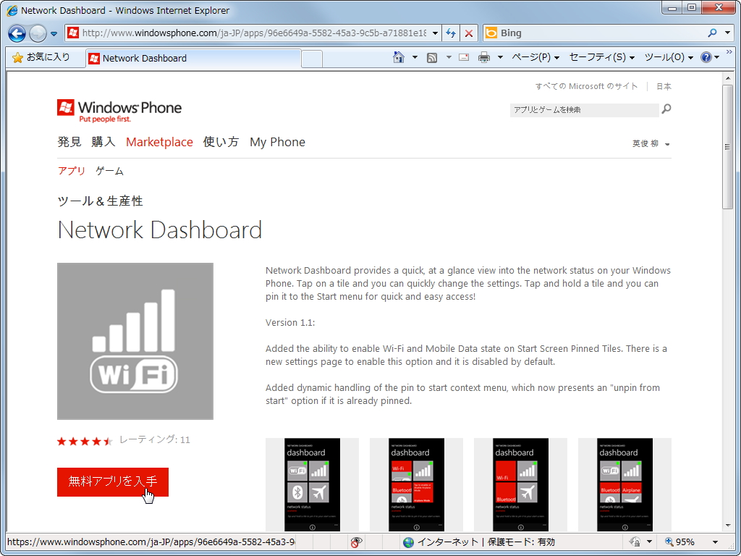Open a new blank tab
This screenshot has width=741, height=556.
(x=312, y=59)
